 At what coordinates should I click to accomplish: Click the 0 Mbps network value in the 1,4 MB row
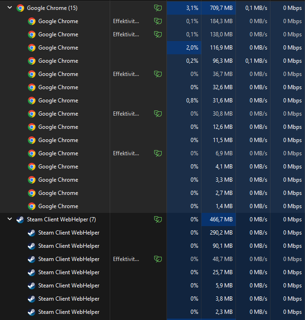(x=292, y=206)
